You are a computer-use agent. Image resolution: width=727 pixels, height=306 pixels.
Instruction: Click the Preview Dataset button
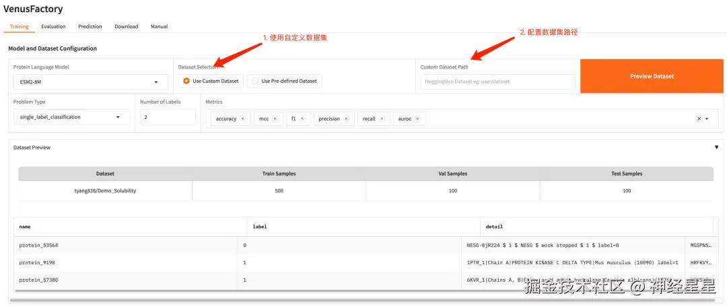click(652, 76)
